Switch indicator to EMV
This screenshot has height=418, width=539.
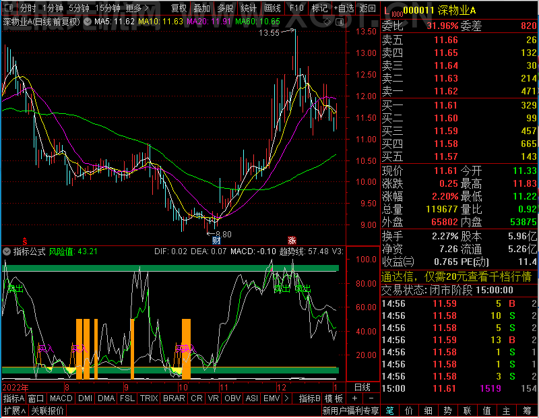(x=272, y=398)
